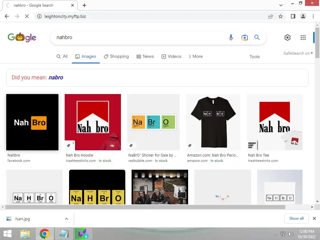This screenshot has height=240, width=320.
Task: Open the volume speaker tray icon
Action: click(290, 234)
